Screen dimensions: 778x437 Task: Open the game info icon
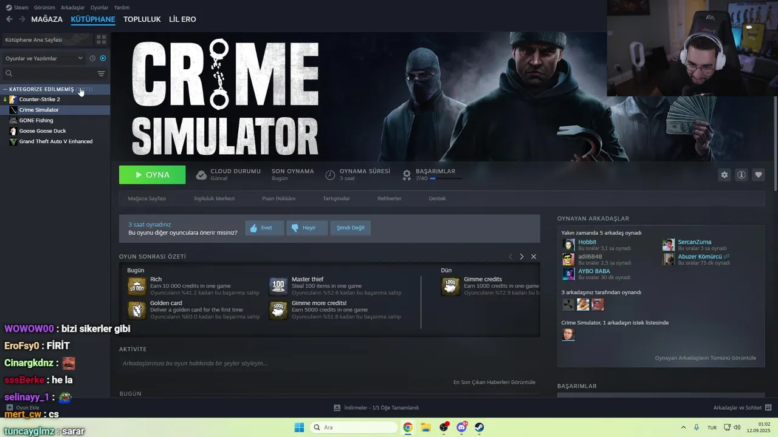pyautogui.click(x=742, y=175)
